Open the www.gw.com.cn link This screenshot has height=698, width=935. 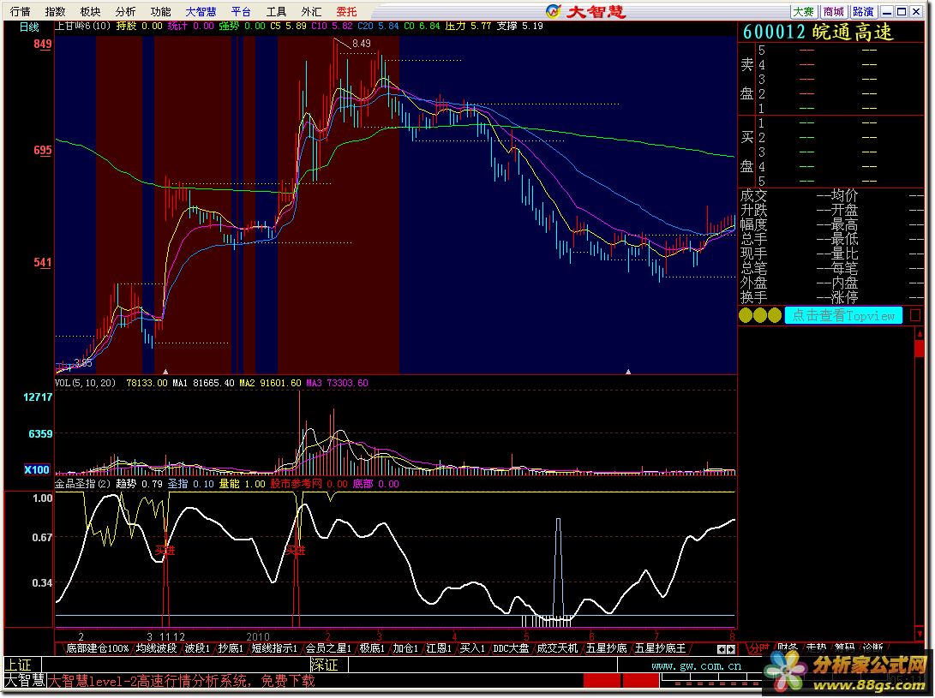tap(697, 665)
